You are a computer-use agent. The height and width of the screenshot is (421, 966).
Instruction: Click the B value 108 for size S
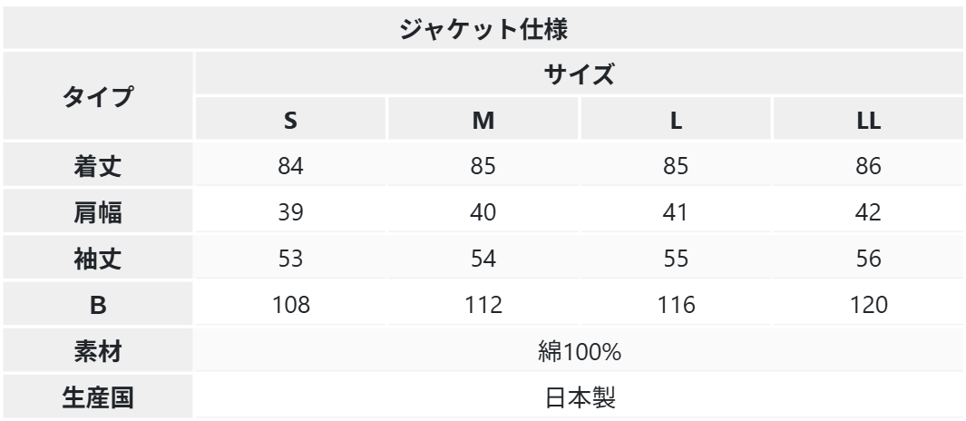(290, 306)
